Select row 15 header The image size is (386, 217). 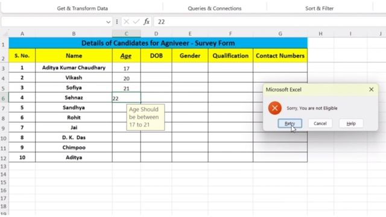coord(4,182)
